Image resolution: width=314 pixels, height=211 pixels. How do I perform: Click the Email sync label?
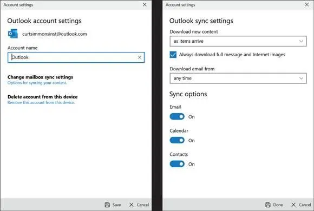[x=175, y=107]
